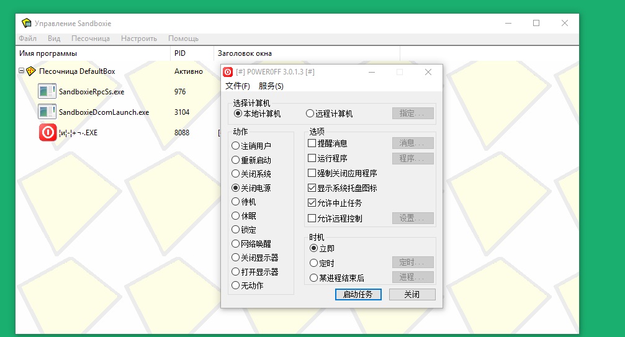625x337 pixels.
Task: Click the 设置... button
Action: 413,218
